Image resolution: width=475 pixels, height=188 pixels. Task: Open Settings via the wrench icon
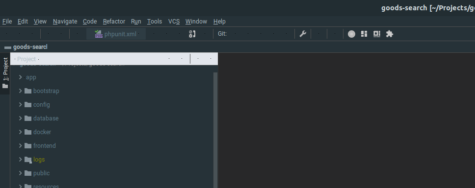[x=303, y=34]
